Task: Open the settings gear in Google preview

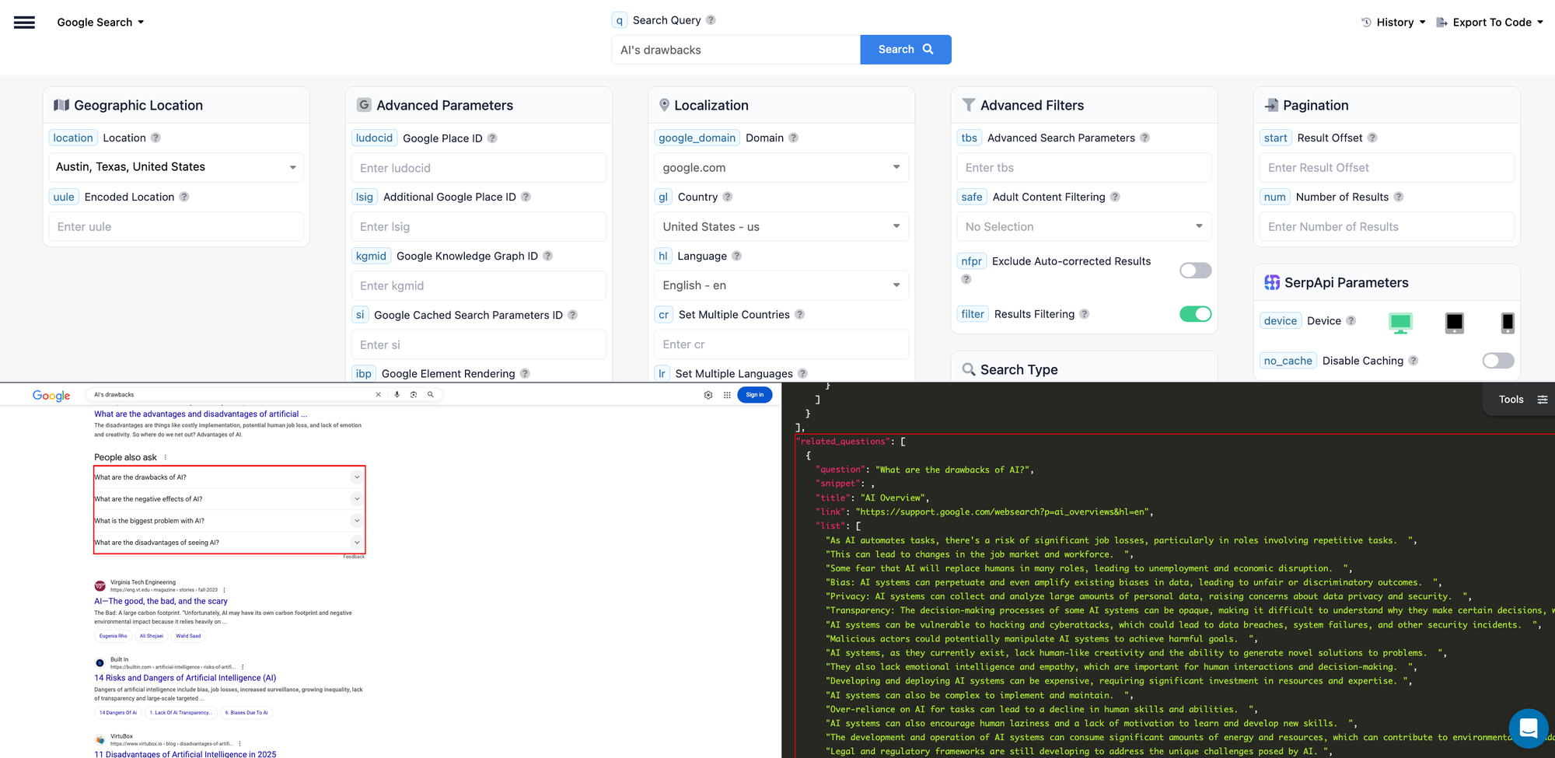Action: [x=708, y=395]
